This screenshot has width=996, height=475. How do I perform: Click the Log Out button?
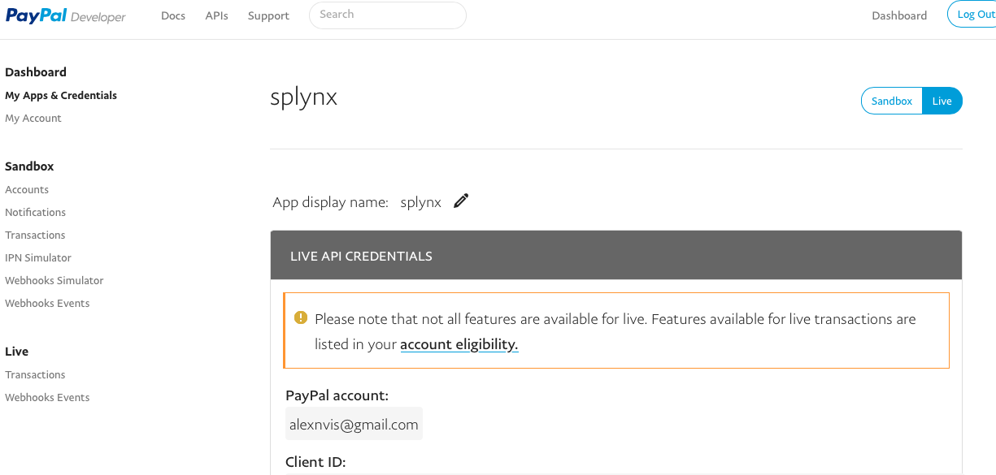pos(972,15)
